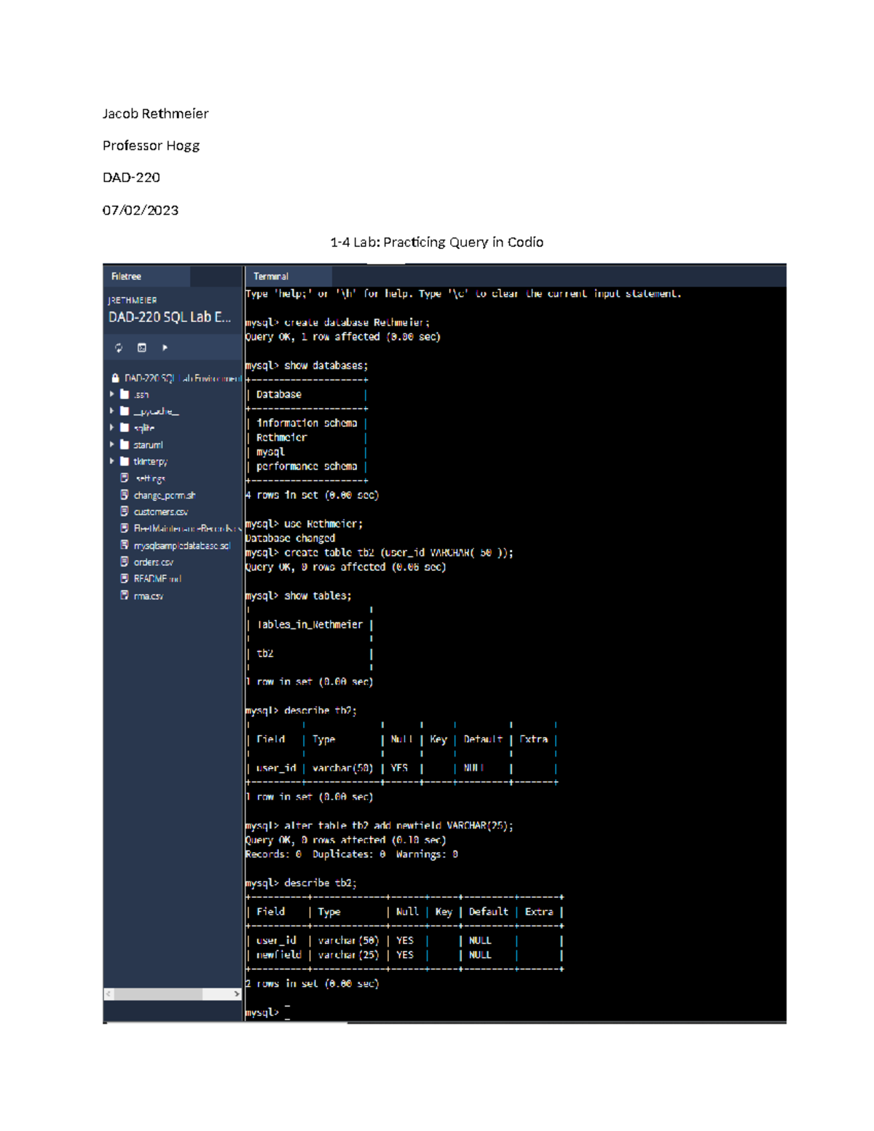Open the README.md file

click(156, 578)
